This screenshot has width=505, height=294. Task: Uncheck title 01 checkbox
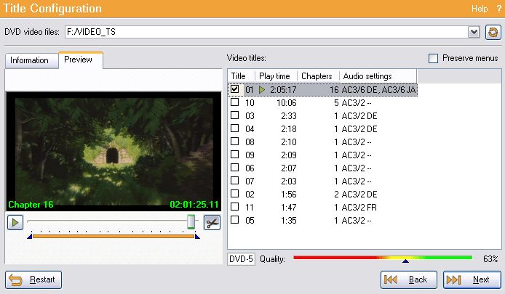[x=234, y=89]
